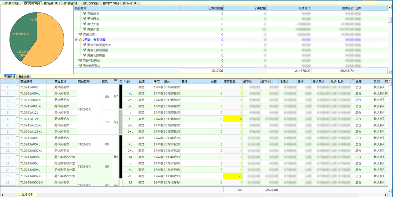Select the yellow -2 stock quantity cell
Image resolution: width=393 pixels, height=197 pixels.
(232, 119)
